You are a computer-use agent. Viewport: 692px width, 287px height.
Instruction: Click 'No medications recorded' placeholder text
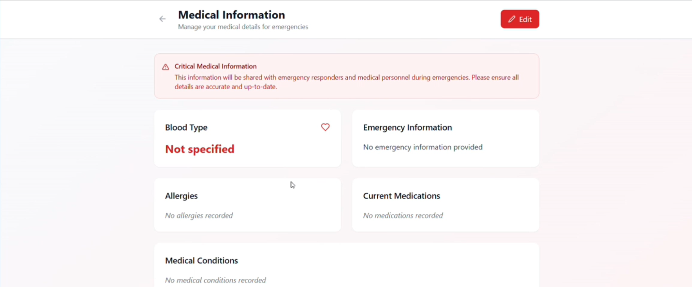pyautogui.click(x=403, y=216)
